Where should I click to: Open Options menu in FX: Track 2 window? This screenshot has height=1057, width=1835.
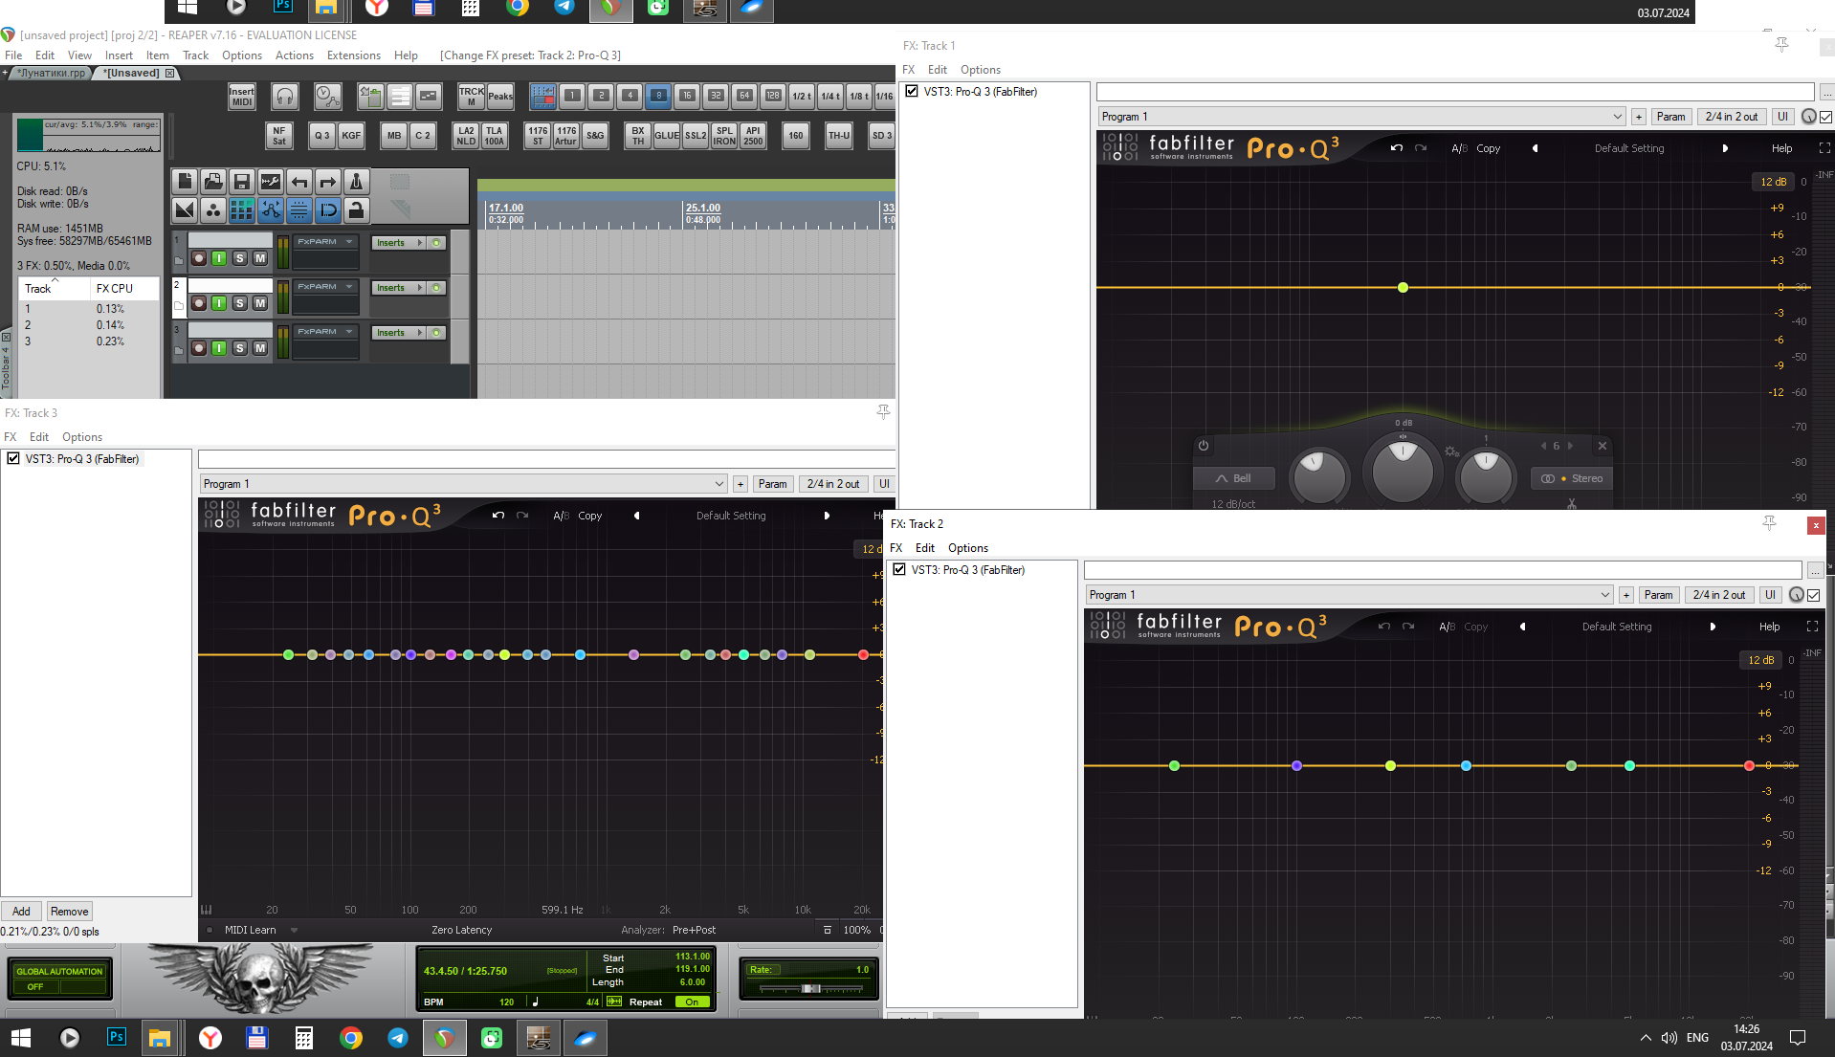(968, 548)
